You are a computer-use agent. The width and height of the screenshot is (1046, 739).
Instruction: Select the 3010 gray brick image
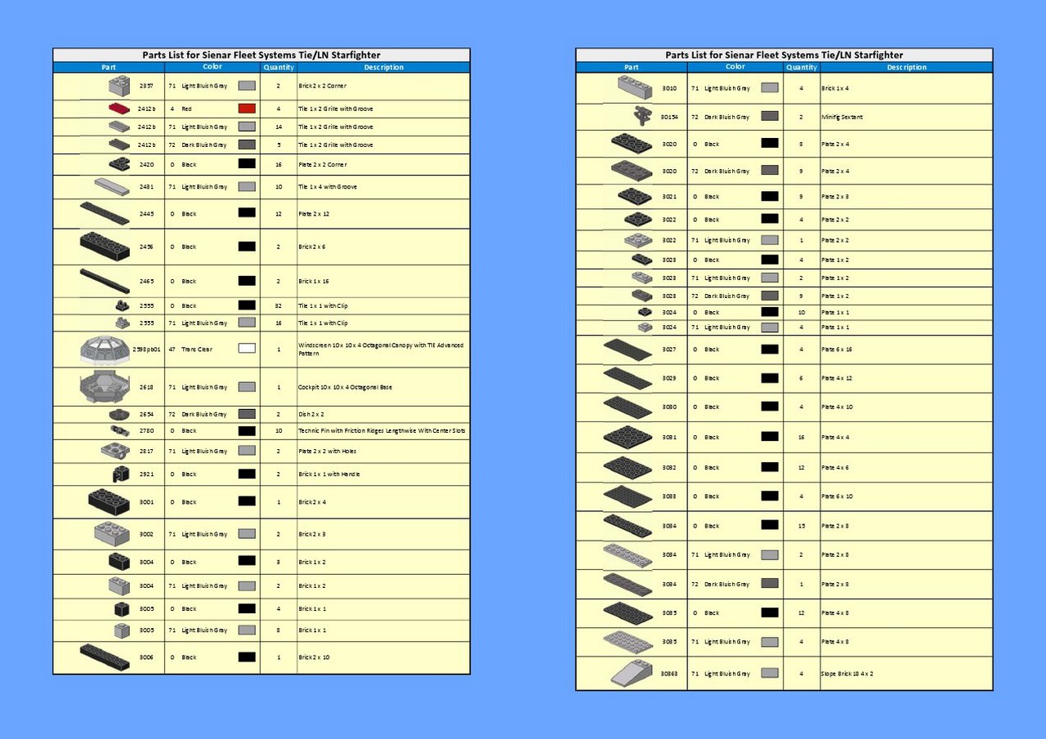[636, 87]
